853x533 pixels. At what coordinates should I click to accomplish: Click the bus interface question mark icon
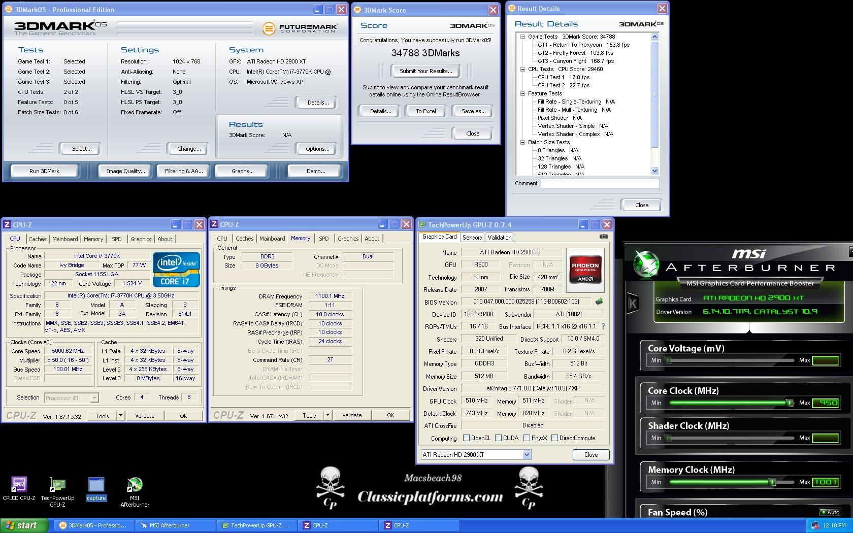(603, 326)
